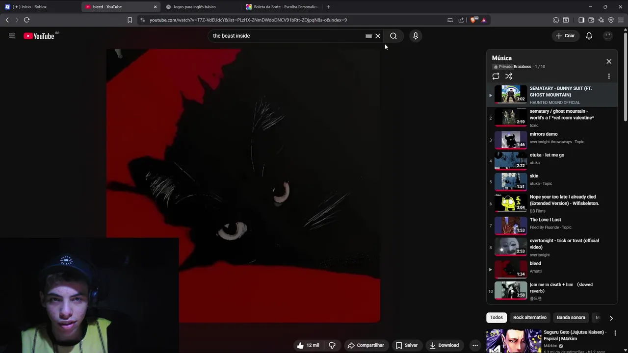This screenshot has width=628, height=353.
Task: Open the on-screen keyboard icon in search
Action: [368, 36]
